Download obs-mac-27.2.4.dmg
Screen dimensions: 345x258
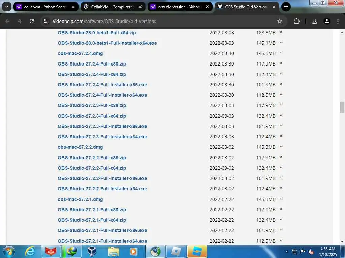click(80, 53)
